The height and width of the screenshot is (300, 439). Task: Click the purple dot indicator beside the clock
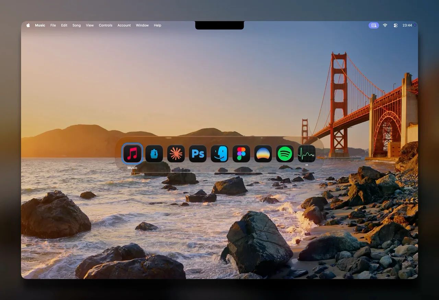point(415,25)
